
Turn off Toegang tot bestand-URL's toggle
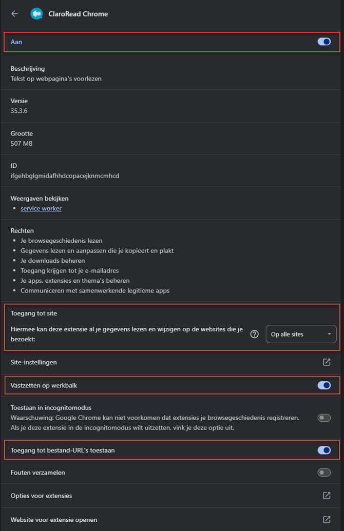tap(324, 450)
